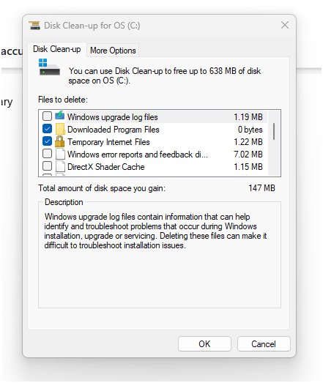This screenshot has width=323, height=383.
Task: Click the Windows upgrade log files icon
Action: (59, 116)
